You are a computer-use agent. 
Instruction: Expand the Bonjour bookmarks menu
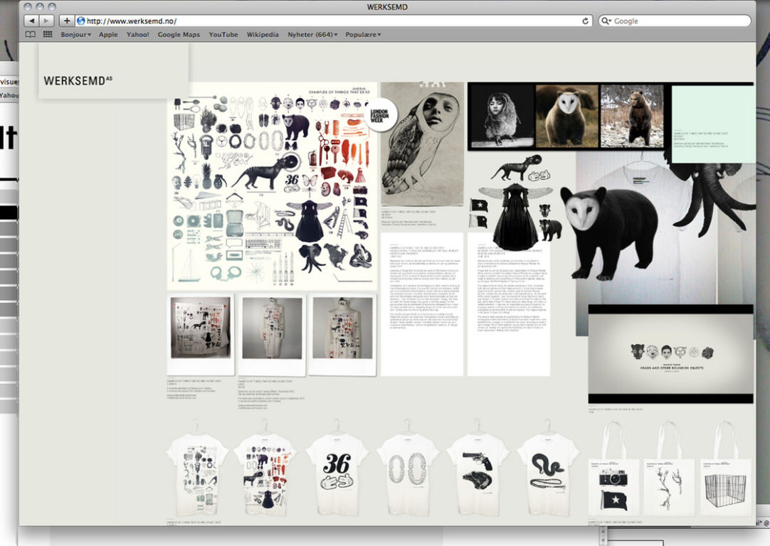pos(76,34)
